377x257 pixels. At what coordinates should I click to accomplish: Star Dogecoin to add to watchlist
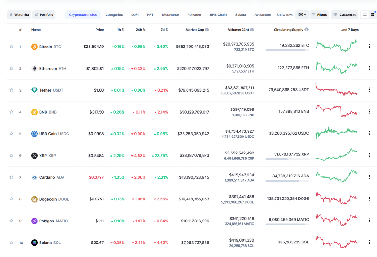pyautogui.click(x=11, y=199)
